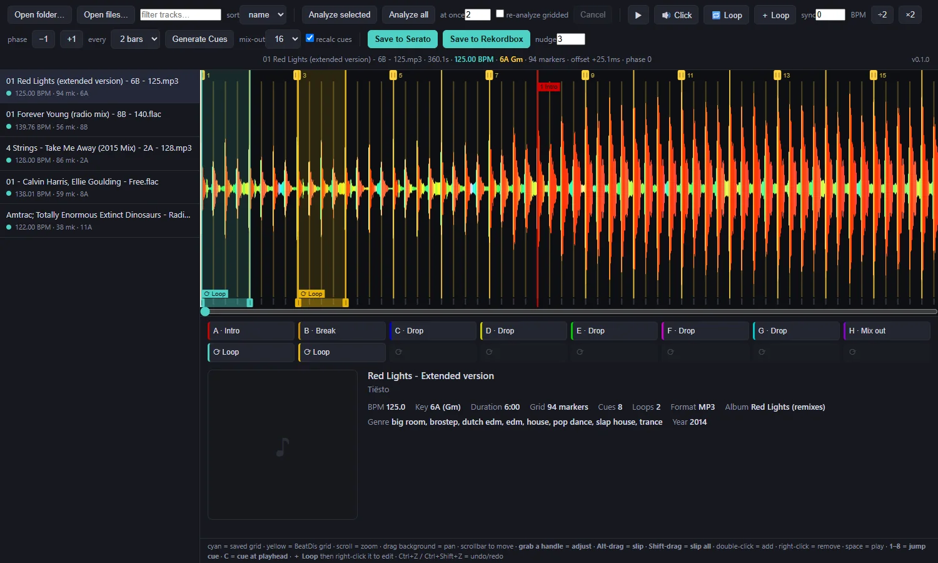Click empty loop slot under E · Drop
This screenshot has height=563, width=938.
point(615,352)
